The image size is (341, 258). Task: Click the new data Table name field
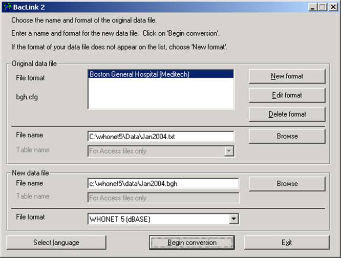(x=163, y=198)
